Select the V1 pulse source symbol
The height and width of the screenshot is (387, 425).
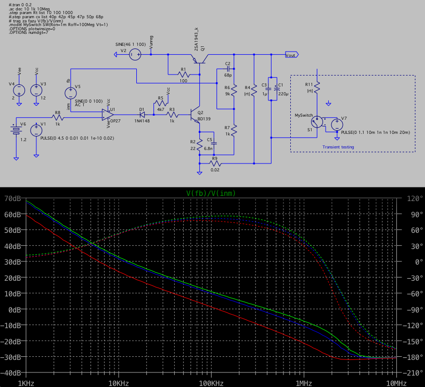(36, 130)
